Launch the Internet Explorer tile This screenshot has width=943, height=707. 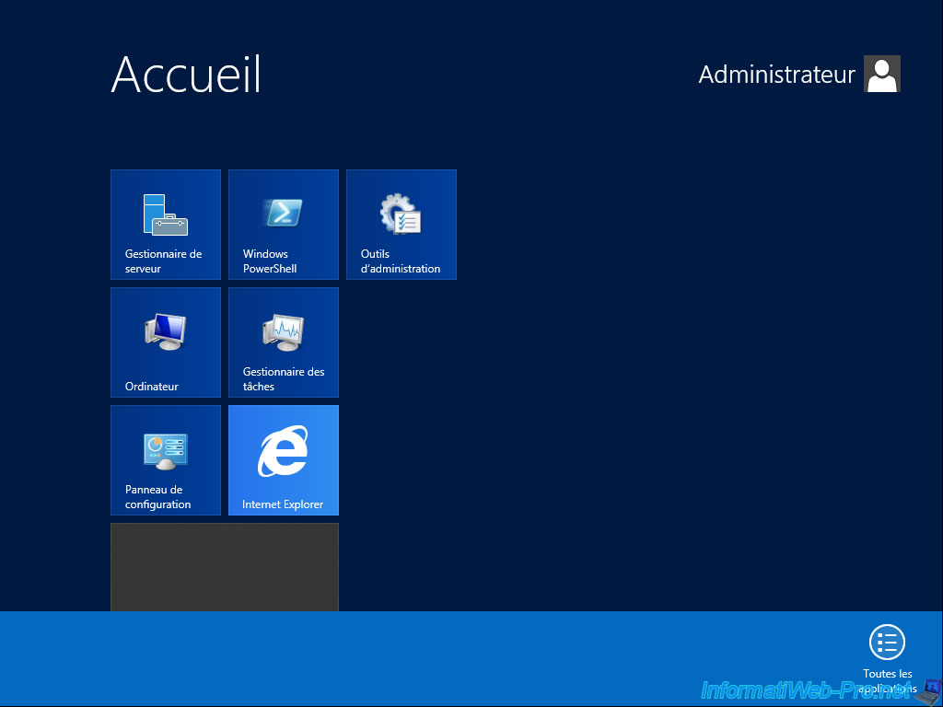point(284,460)
